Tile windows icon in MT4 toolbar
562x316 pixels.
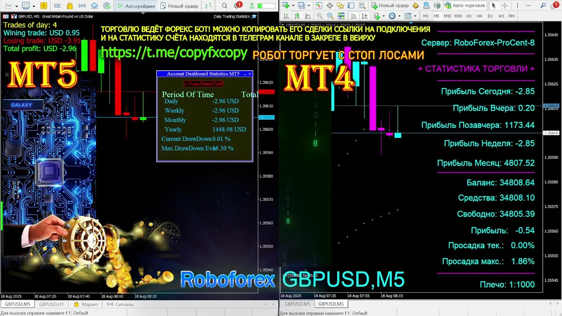pos(341,16)
